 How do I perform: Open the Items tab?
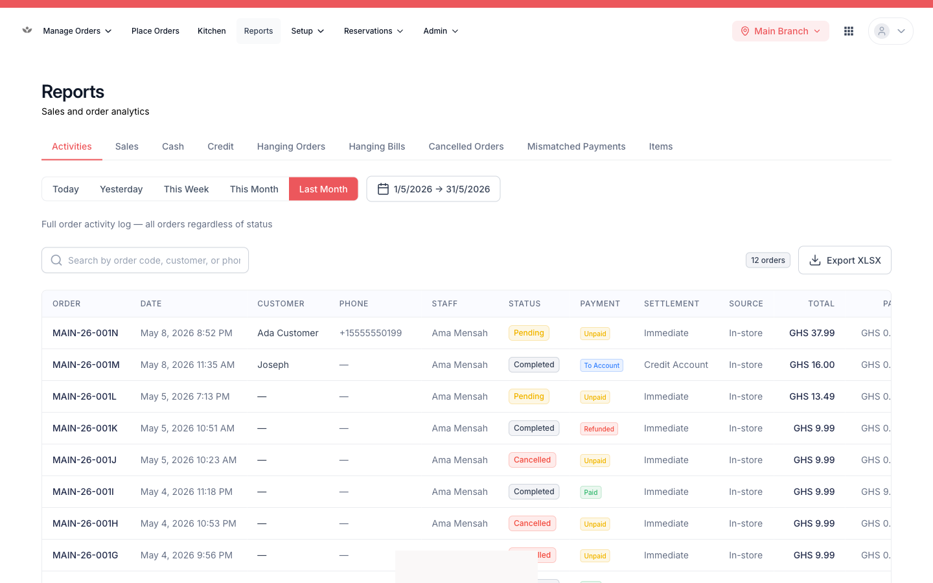click(661, 146)
